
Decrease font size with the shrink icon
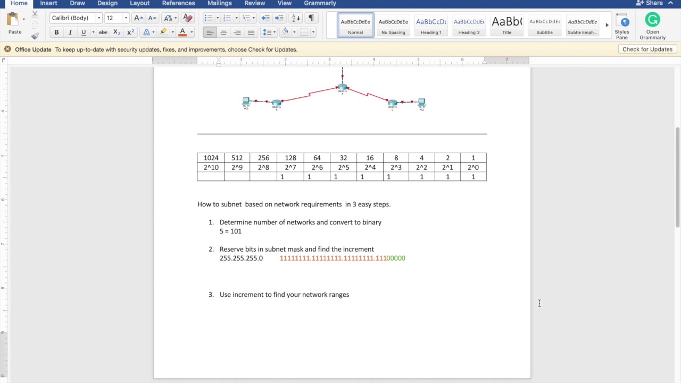(152, 18)
